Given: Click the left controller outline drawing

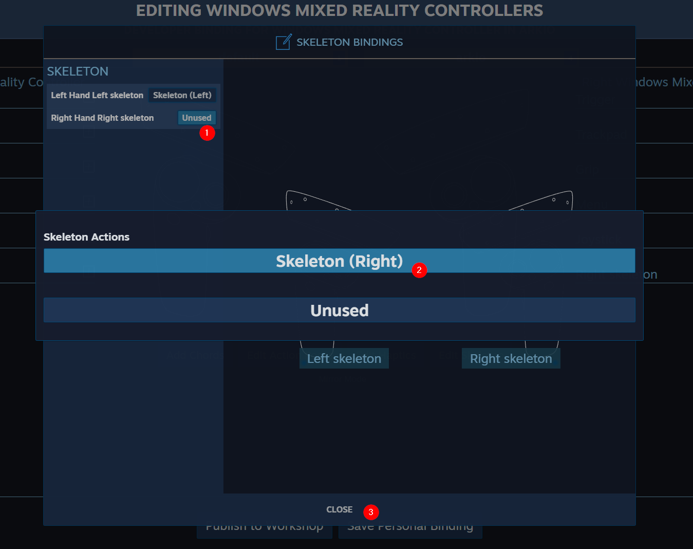Looking at the screenshot, I should 308,200.
